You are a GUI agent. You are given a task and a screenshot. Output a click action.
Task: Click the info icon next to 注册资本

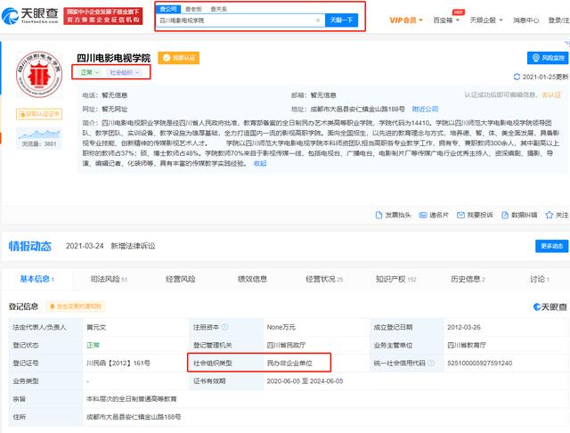pos(224,327)
